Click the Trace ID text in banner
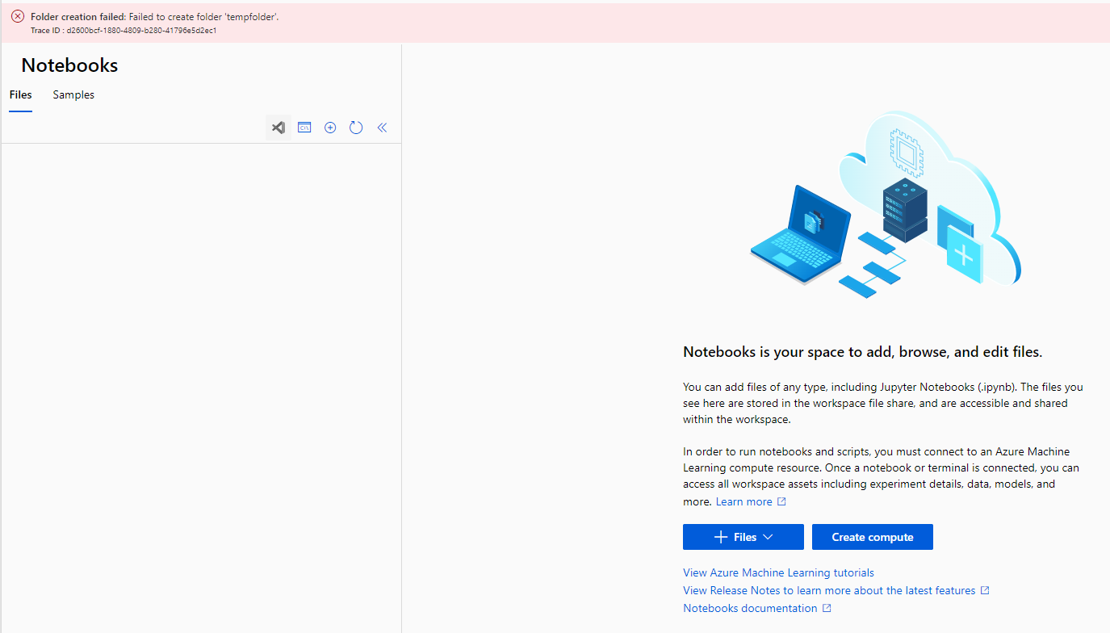Viewport: 1110px width, 633px height. click(x=124, y=31)
